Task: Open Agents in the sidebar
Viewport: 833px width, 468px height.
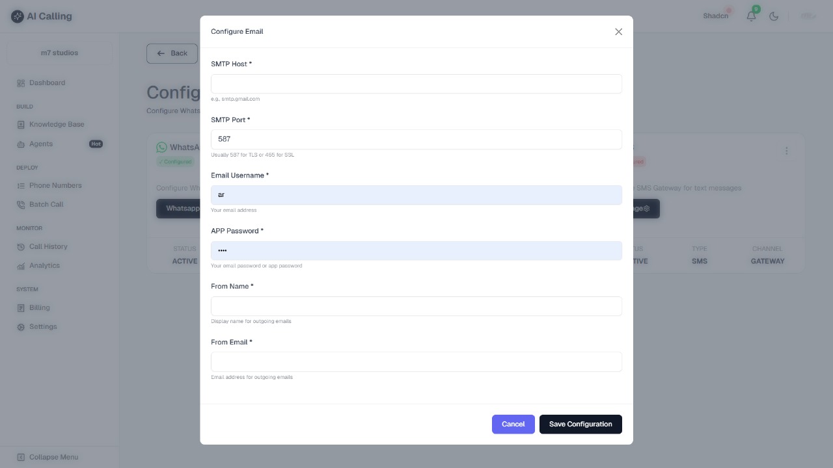Action: coord(42,144)
